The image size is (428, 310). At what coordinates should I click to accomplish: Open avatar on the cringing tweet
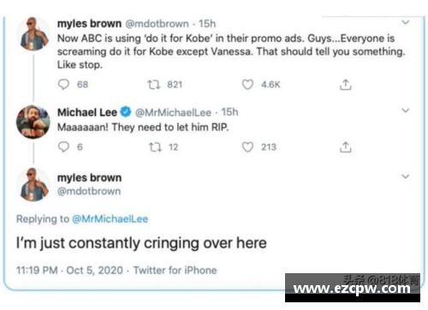[33, 185]
